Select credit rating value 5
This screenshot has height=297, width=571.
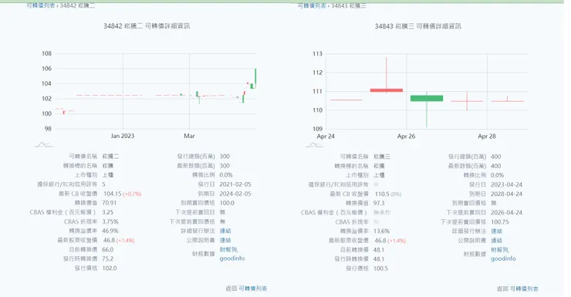click(104, 184)
